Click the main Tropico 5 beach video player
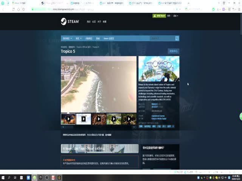 99,84
